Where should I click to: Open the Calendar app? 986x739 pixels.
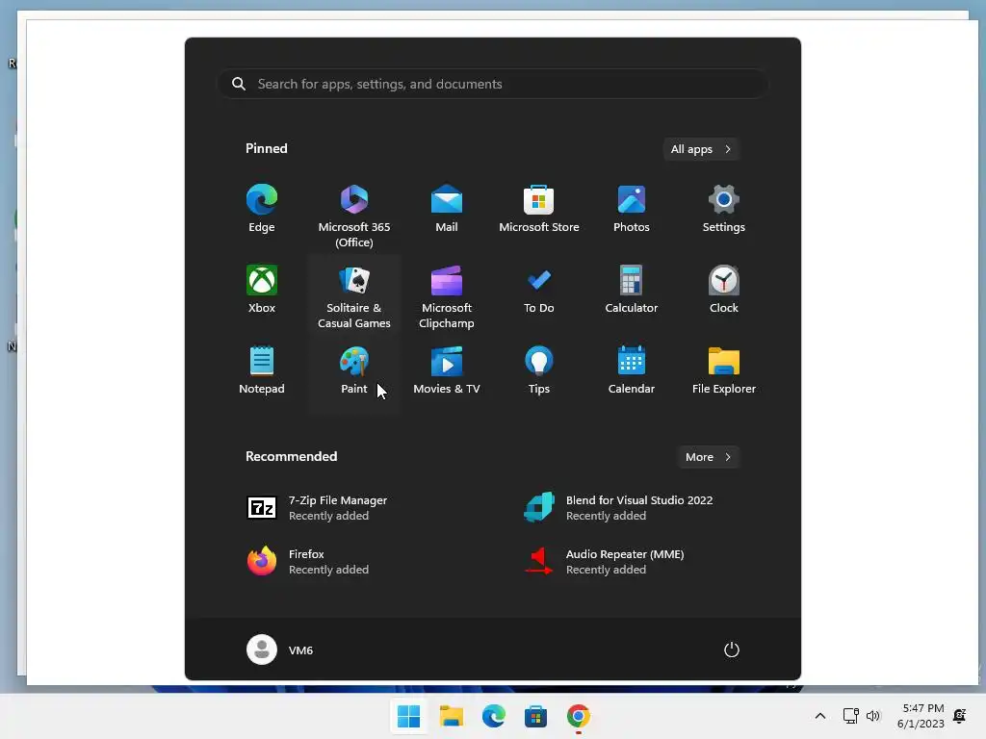pos(632,370)
